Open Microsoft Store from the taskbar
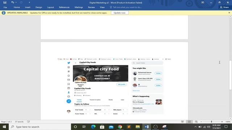This screenshot has height=130, width=232. (x=102, y=127)
